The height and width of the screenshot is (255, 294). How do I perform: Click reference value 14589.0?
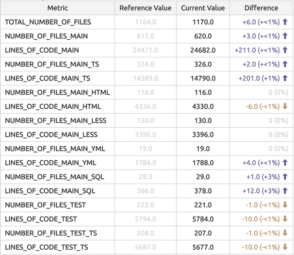[146, 78]
